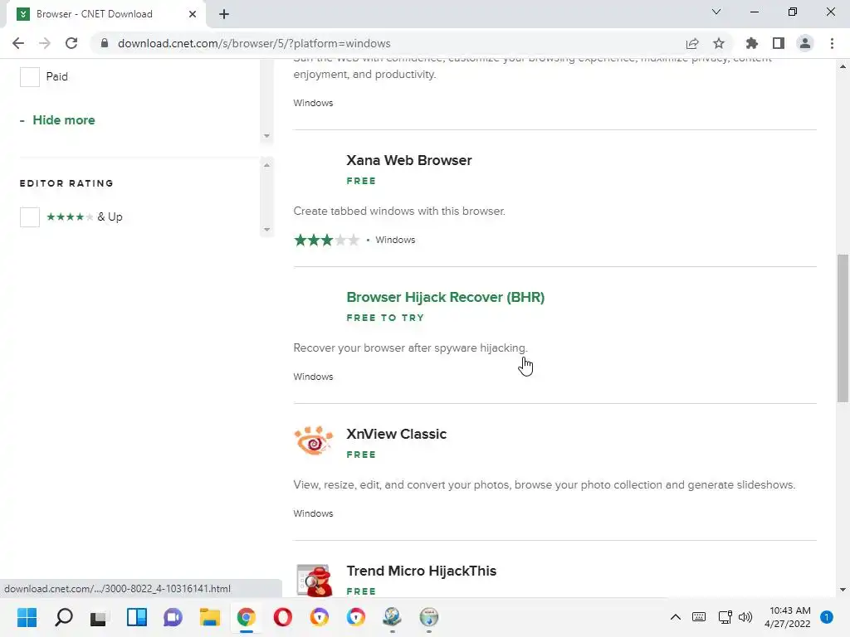Image resolution: width=850 pixels, height=637 pixels.
Task: Click the page scrollbar down arrow
Action: [x=843, y=590]
